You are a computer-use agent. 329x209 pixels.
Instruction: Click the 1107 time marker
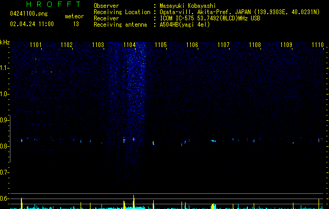(x=223, y=45)
